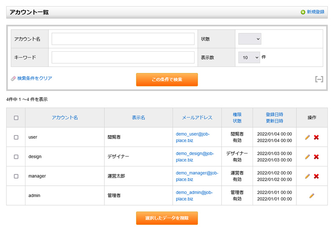Click the eraser icon beside 検索条件をクリア

point(13,78)
